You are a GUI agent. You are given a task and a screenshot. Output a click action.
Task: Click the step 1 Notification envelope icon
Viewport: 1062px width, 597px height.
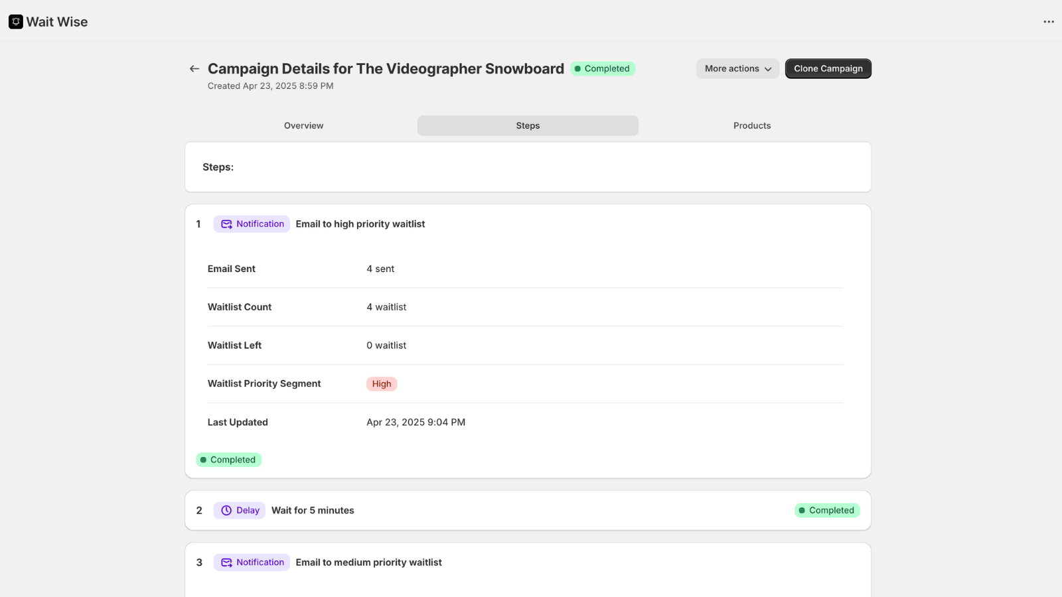226,224
